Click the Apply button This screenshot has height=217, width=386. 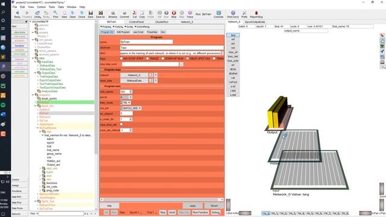(x=192, y=206)
